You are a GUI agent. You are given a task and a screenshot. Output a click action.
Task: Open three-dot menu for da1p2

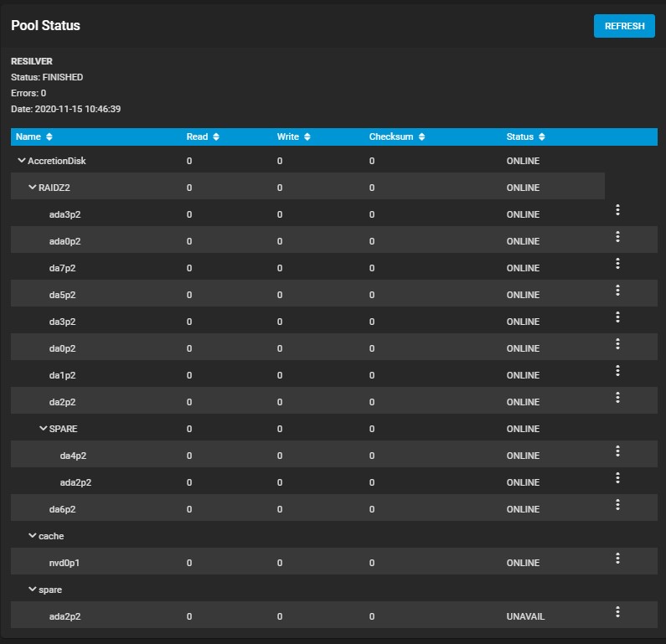point(617,371)
